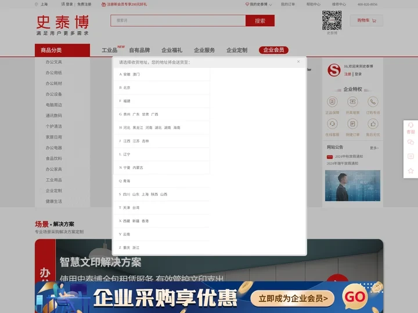Choose province 安徽 in address list

point(127,74)
